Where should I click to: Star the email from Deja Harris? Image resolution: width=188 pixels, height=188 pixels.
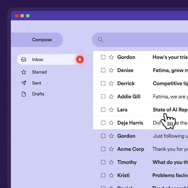click(x=111, y=123)
